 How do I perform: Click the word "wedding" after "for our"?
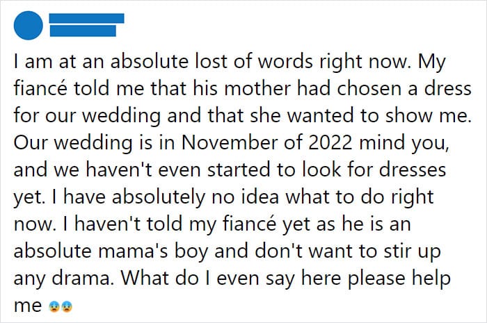point(121,116)
